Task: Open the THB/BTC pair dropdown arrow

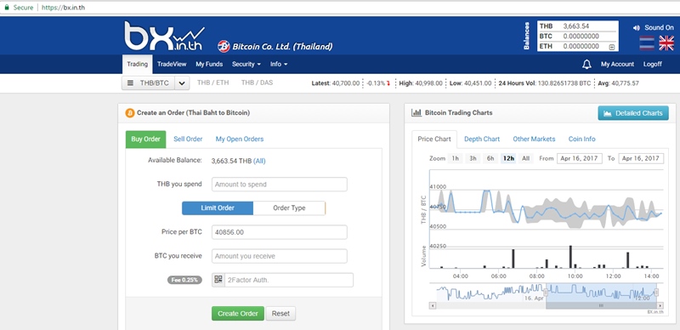Action: 182,83
